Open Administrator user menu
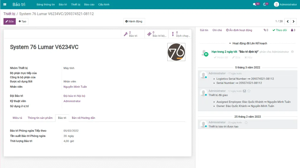 [x=285, y=4]
